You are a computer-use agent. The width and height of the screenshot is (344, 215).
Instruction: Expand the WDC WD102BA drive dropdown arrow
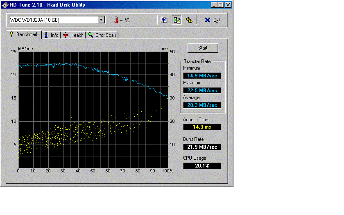101,20
